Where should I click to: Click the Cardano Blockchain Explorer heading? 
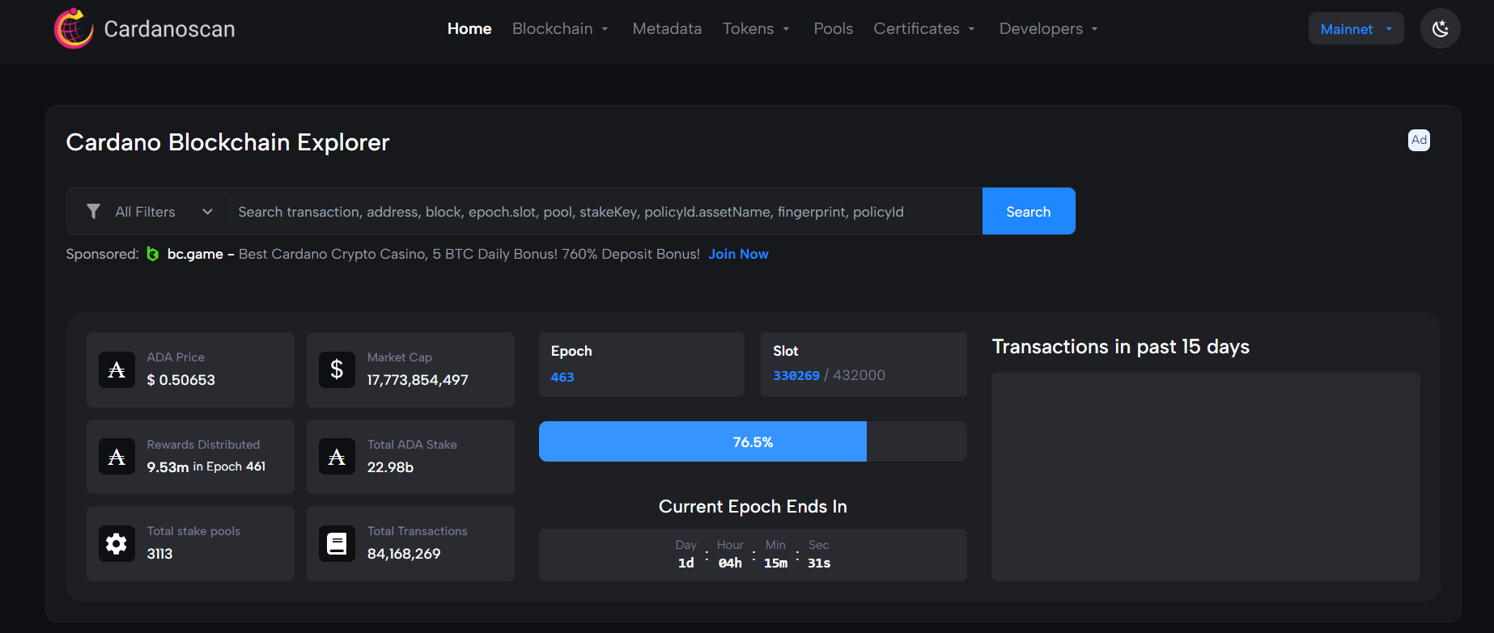click(227, 142)
